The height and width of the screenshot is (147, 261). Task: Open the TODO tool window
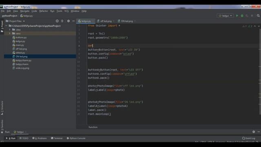tap(24, 138)
